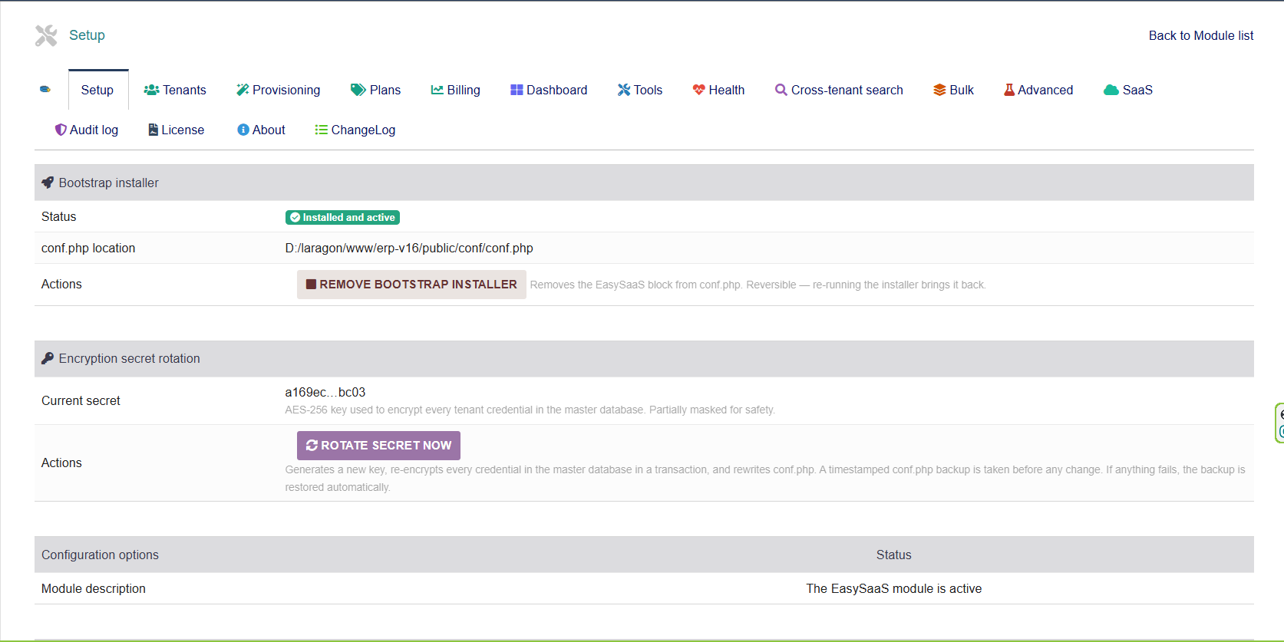Click the Provisioning magic wand icon
Screen dimensions: 1284x642
pyautogui.click(x=243, y=90)
